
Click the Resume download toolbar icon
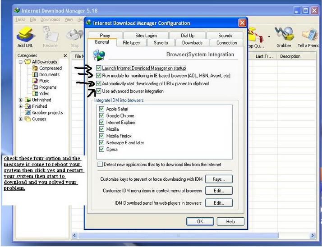(x=50, y=34)
